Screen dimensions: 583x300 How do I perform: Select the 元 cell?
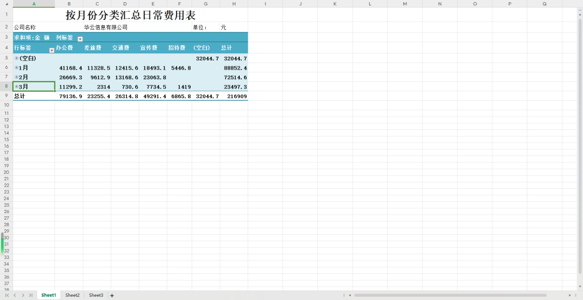[x=234, y=27]
